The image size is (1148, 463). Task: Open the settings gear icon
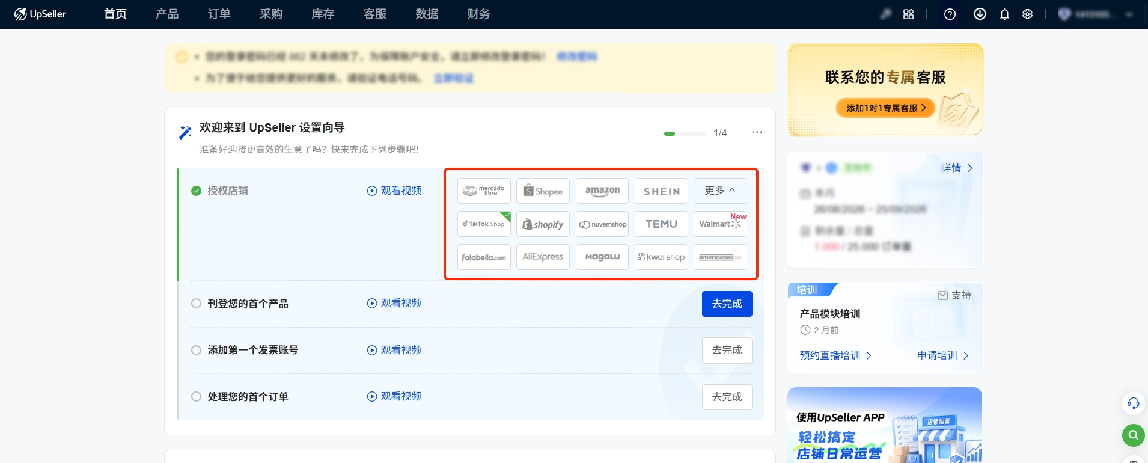pos(1028,14)
